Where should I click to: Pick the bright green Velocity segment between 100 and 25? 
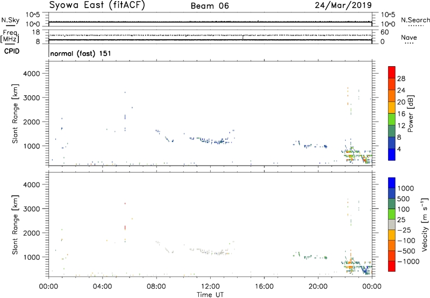click(392, 214)
